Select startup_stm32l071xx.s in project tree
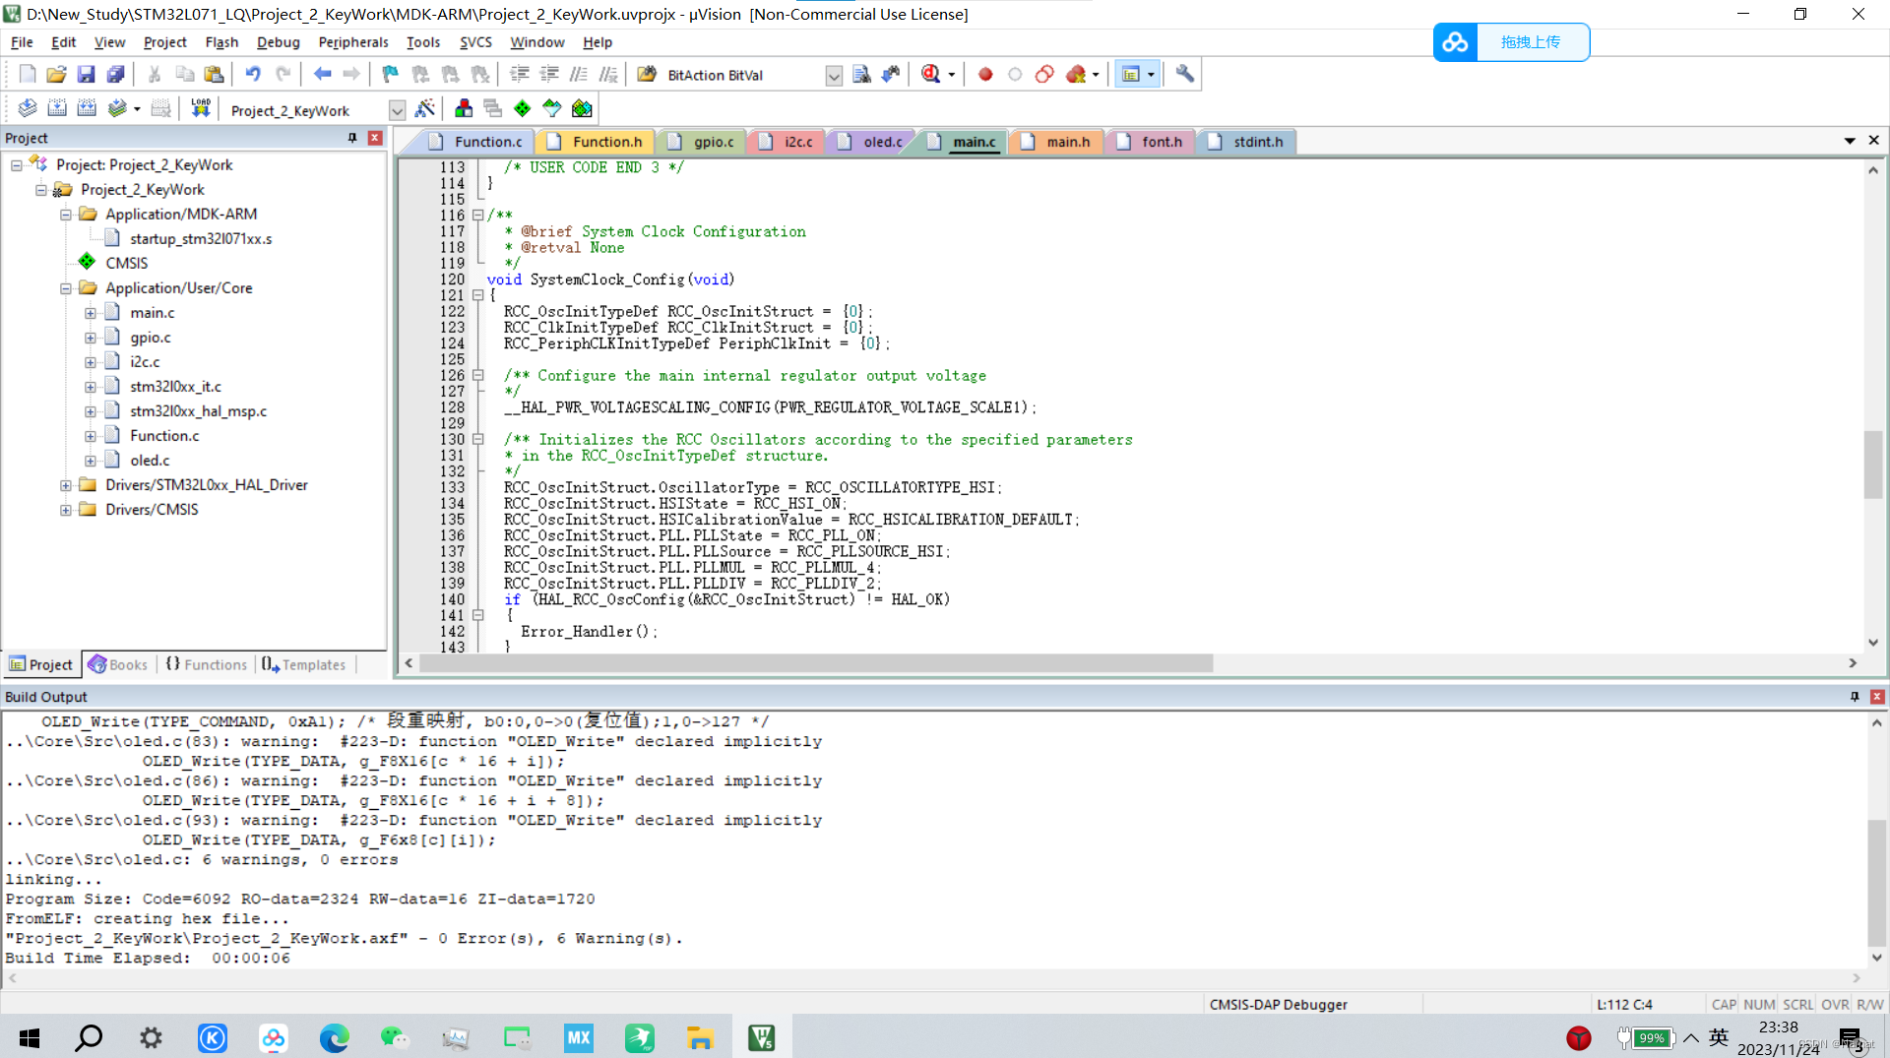 201,239
